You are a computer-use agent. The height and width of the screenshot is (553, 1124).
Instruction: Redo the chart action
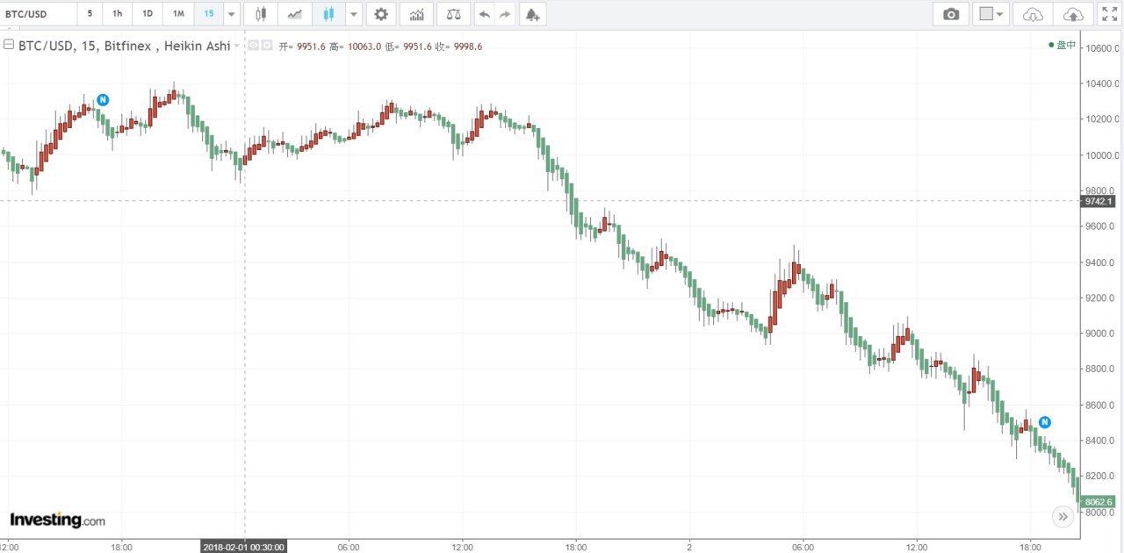505,14
